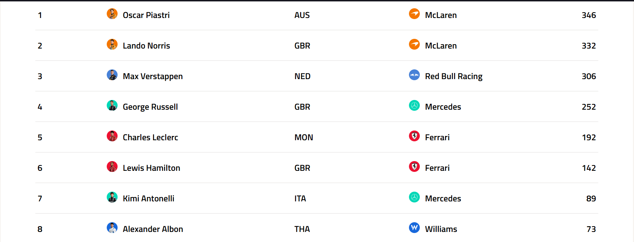Click the Red Bull Racing team logo

click(x=414, y=75)
